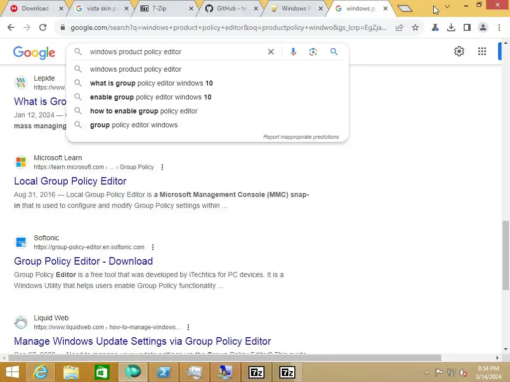This screenshot has width=510, height=382.
Task: Open more options for Liquid Web result
Action: tap(188, 327)
